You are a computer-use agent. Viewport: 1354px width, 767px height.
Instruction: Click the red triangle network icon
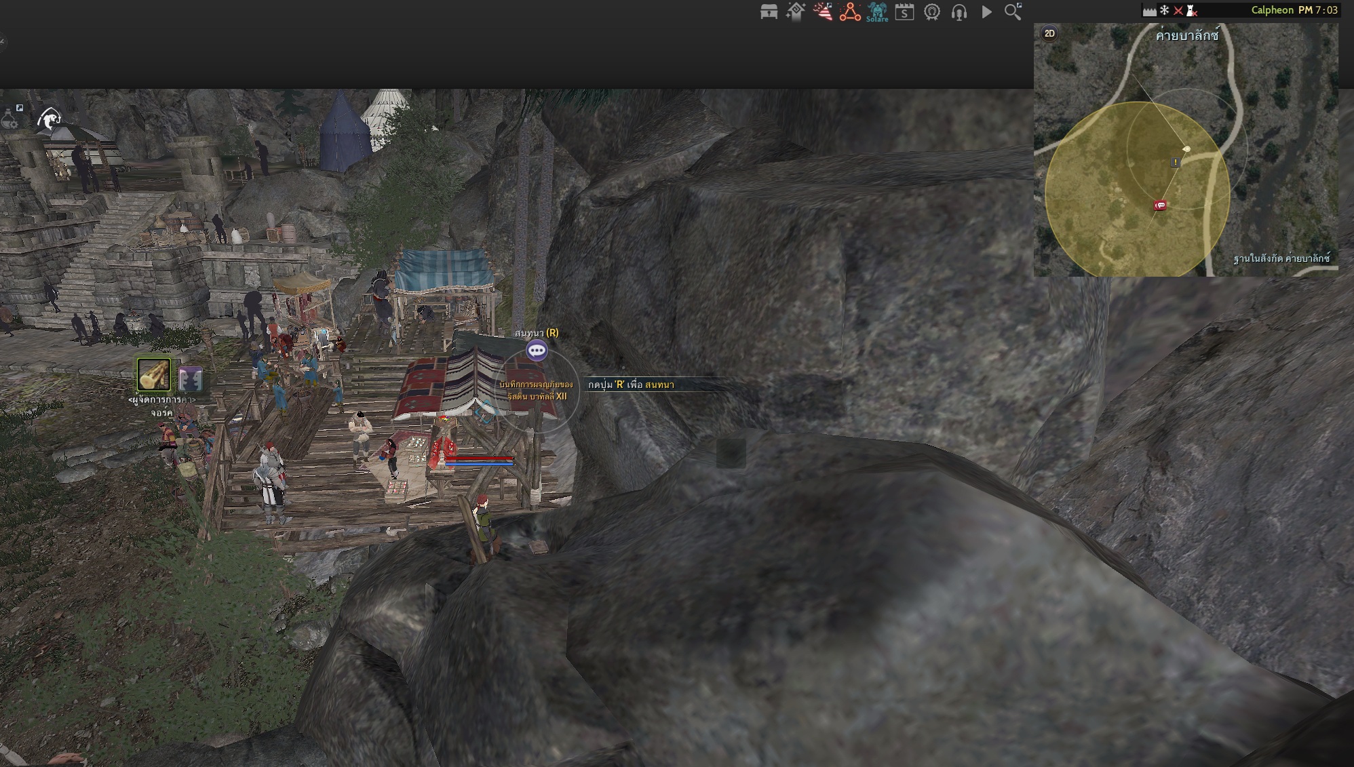[850, 12]
